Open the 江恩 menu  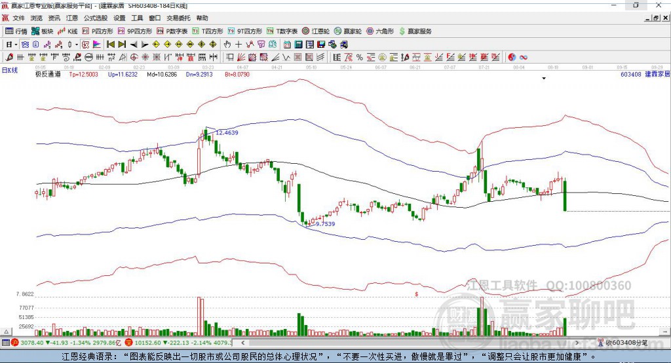(72, 18)
